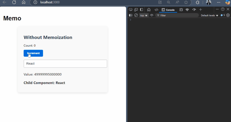Open the Performance gauge icon
Viewport: 231px width, 122px height.
[x=194, y=10]
